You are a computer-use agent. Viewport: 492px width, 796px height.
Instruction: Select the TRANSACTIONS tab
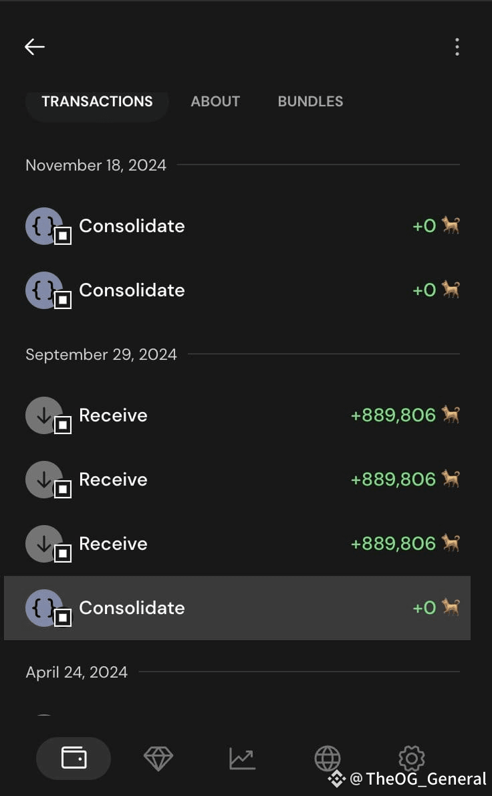click(x=97, y=102)
